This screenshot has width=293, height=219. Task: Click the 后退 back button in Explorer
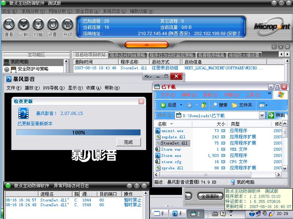168,105
